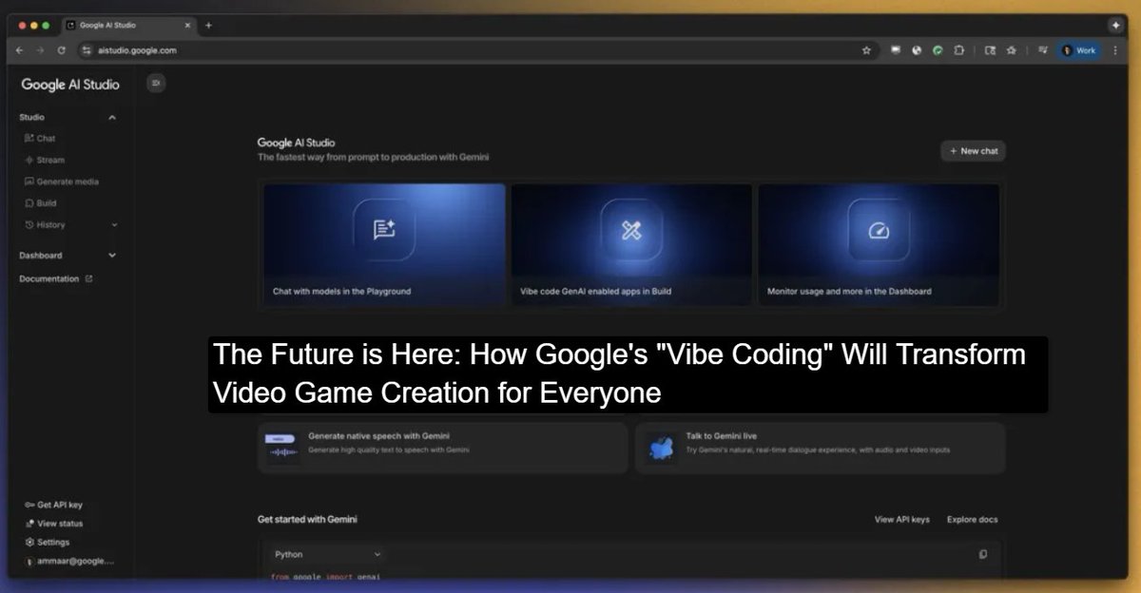Go forward with the browser forward arrow
This screenshot has width=1141, height=593.
click(x=40, y=50)
